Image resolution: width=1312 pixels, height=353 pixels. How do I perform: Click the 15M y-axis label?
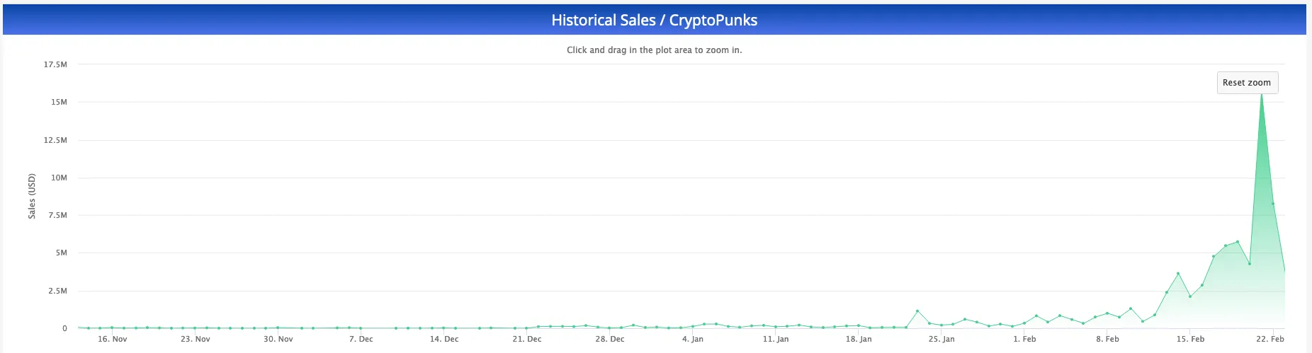(59, 103)
